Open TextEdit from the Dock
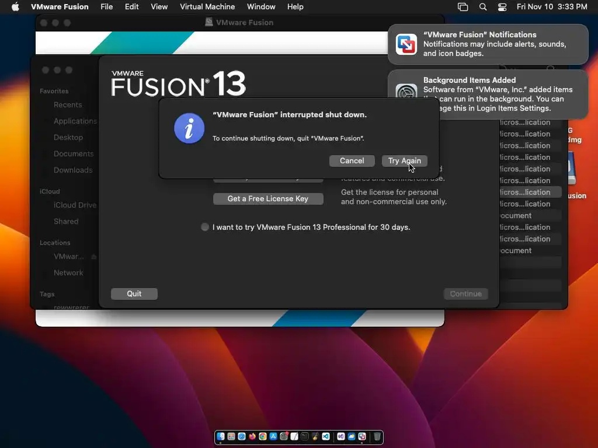This screenshot has height=448, width=598. 294,436
